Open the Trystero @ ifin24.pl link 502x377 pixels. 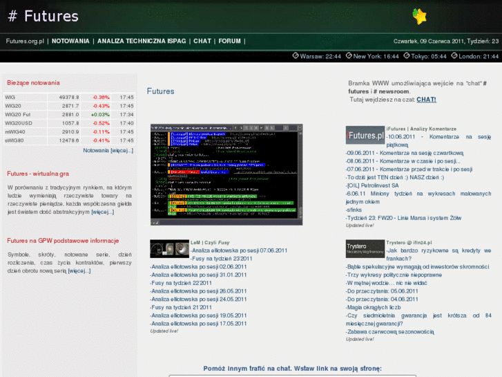[x=409, y=243]
